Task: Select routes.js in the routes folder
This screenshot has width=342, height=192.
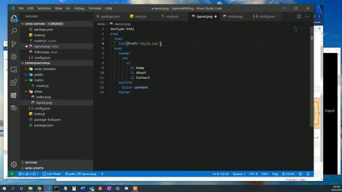Action: click(x=42, y=86)
